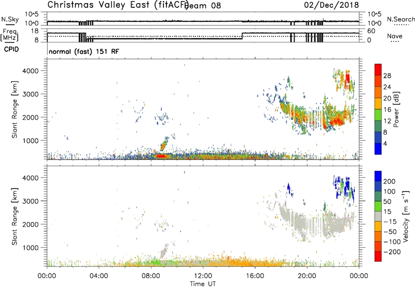The image size is (415, 287).
Task: Click the "Nave" legend label
Action: (395, 36)
